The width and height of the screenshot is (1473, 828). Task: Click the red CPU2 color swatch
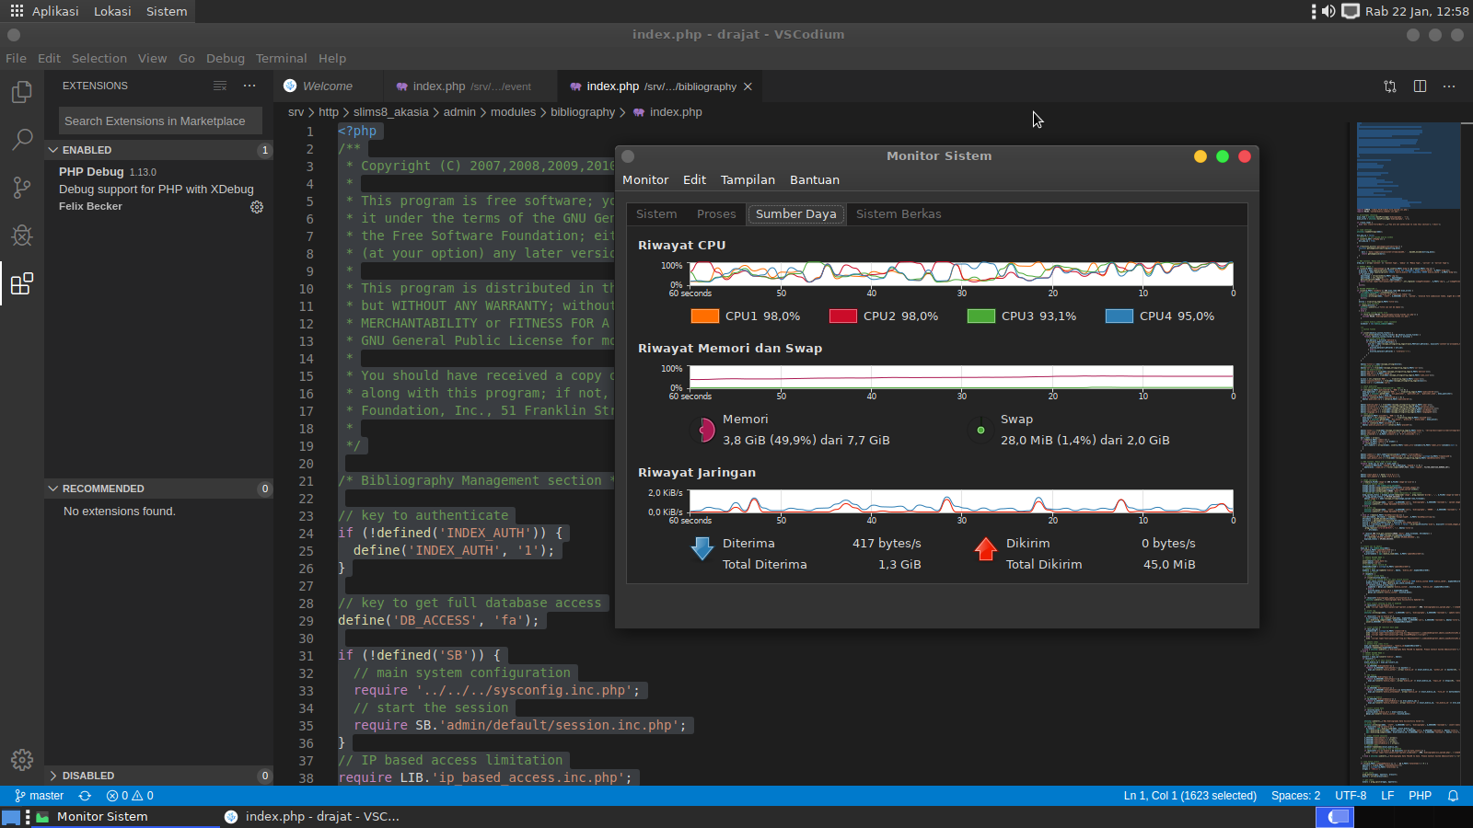coord(842,316)
